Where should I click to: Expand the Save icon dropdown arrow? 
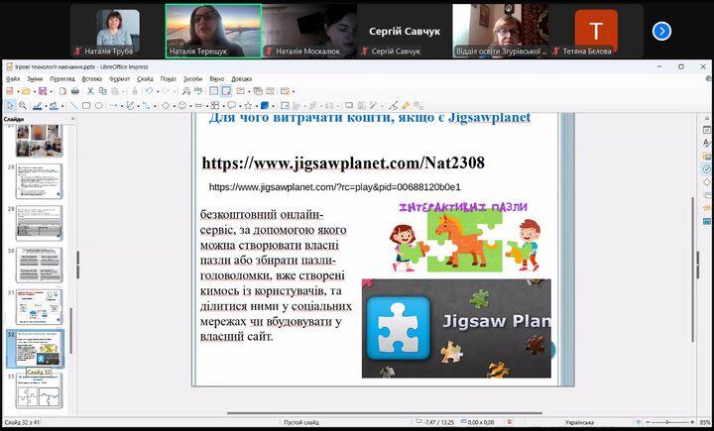click(51, 92)
